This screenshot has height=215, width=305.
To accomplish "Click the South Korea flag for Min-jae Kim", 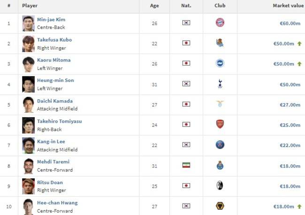I will (x=186, y=23).
